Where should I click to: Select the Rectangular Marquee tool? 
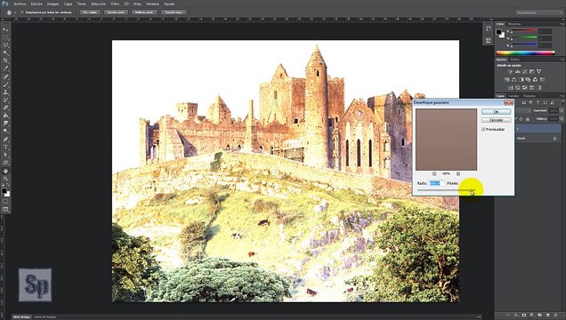5,37
